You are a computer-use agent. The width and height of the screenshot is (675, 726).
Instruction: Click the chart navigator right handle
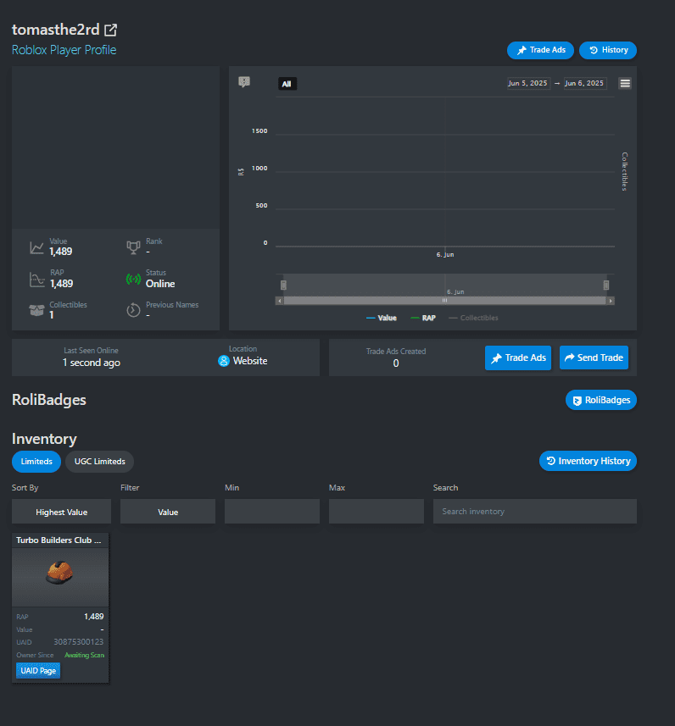606,285
